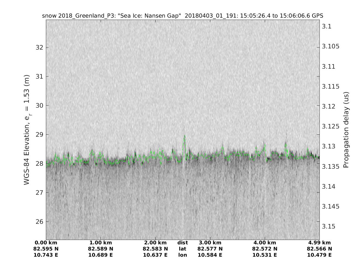Click the 28 elevation tick label

(x=39, y=163)
